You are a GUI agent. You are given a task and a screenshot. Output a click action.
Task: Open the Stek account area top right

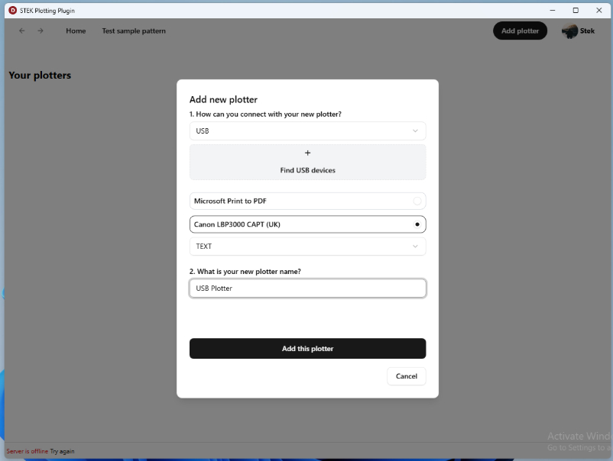point(578,31)
